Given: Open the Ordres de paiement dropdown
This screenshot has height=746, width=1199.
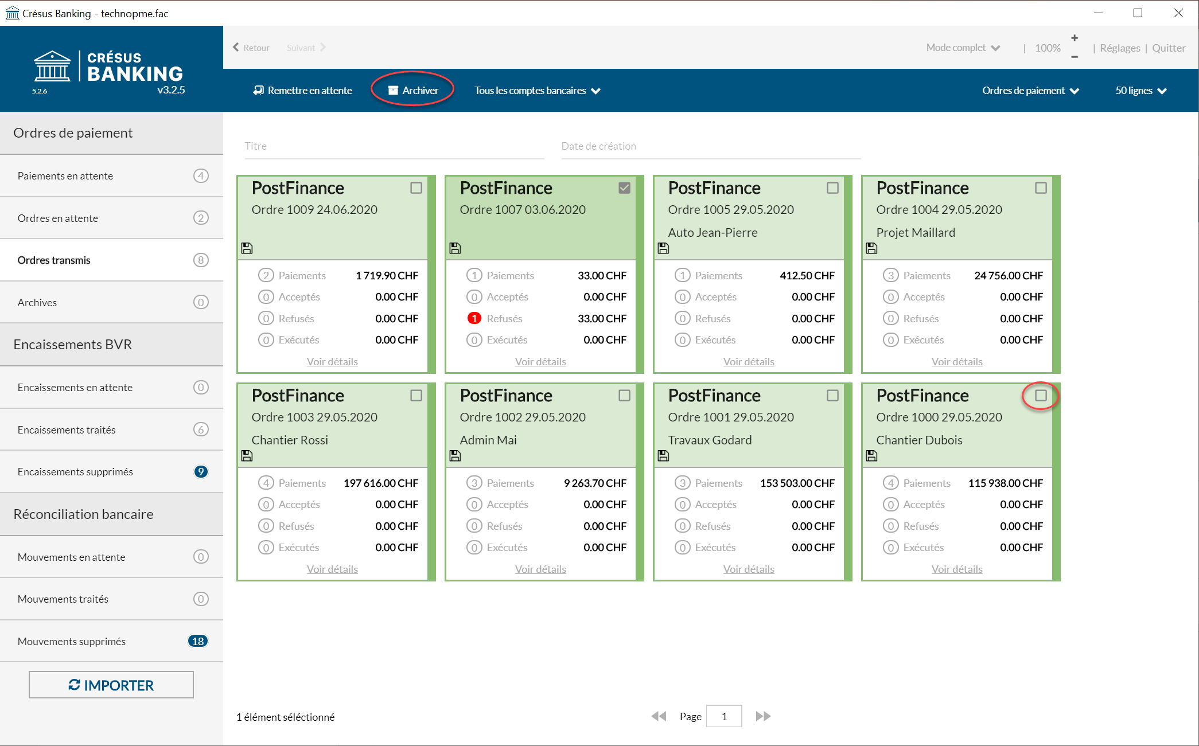Looking at the screenshot, I should coord(1031,91).
